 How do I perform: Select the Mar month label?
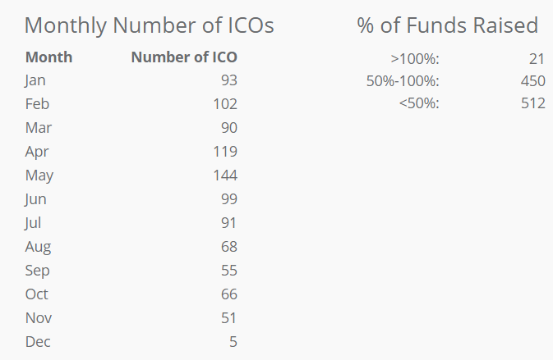click(x=37, y=128)
